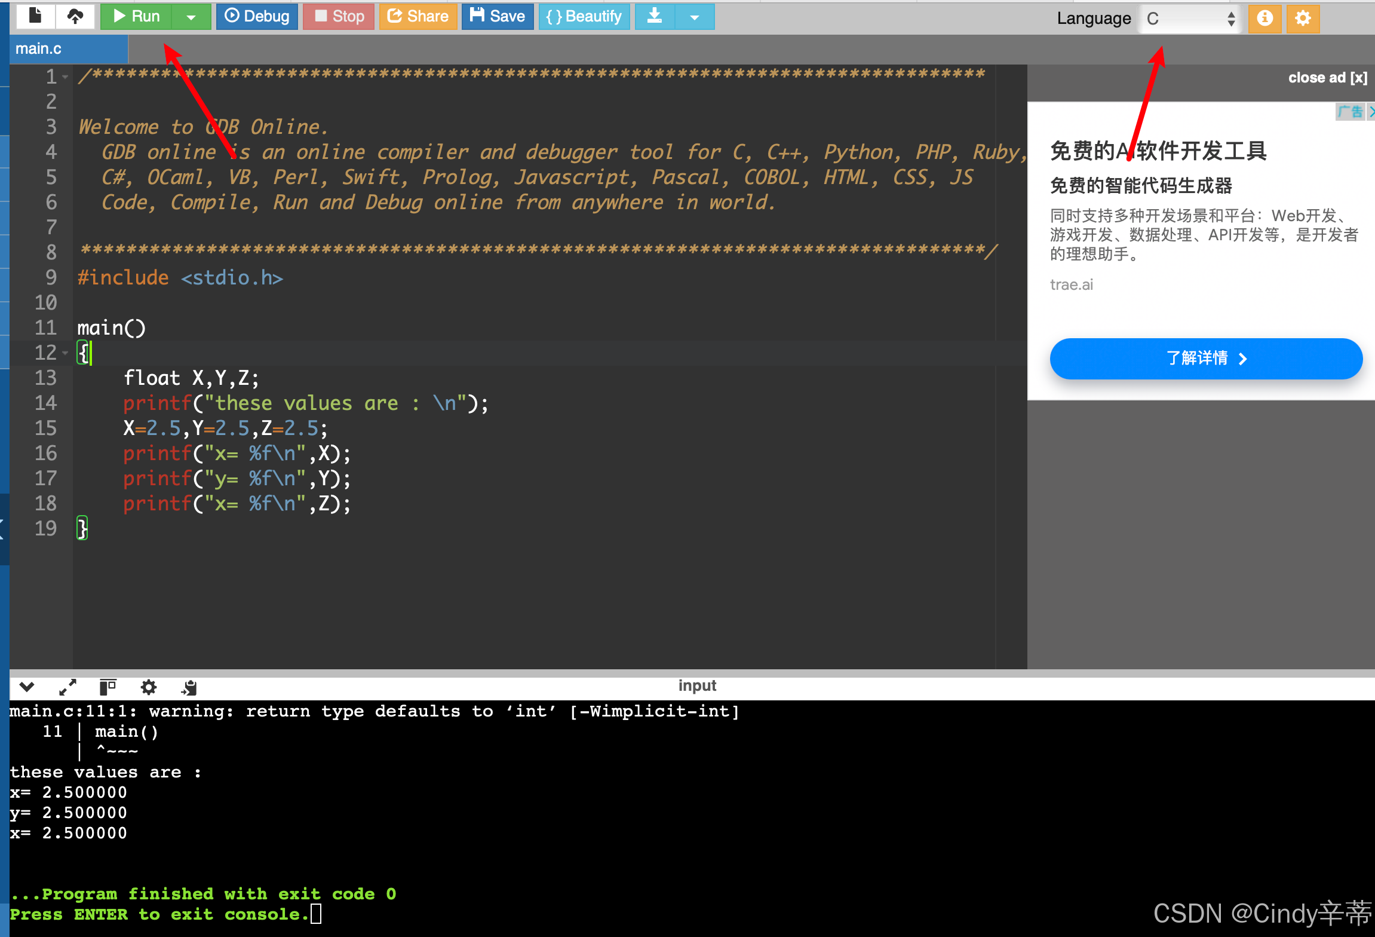This screenshot has height=937, width=1375.
Task: Switch to the main.c tab
Action: click(39, 48)
